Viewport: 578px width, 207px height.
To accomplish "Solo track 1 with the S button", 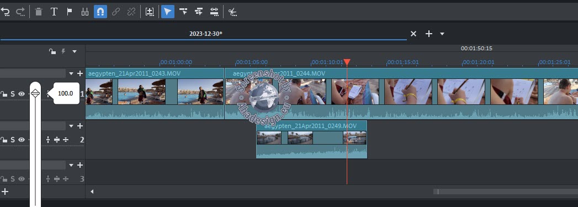I will pos(13,94).
